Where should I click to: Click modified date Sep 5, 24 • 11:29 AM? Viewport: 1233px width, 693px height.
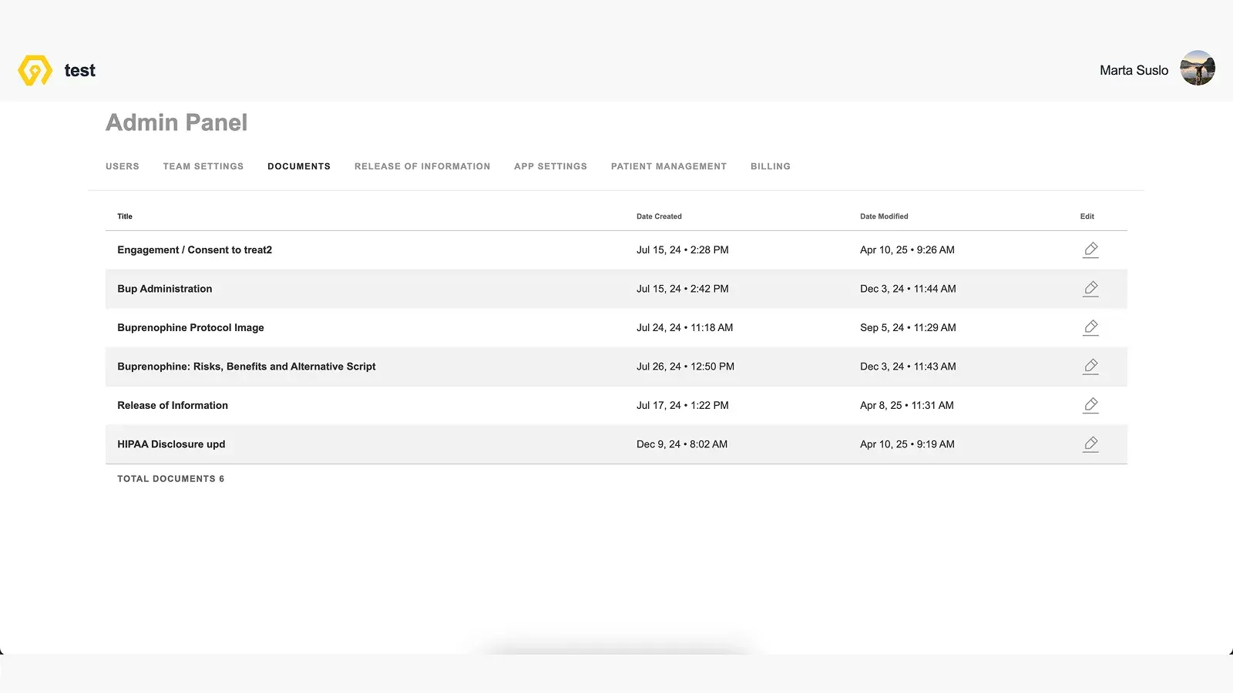(x=908, y=328)
